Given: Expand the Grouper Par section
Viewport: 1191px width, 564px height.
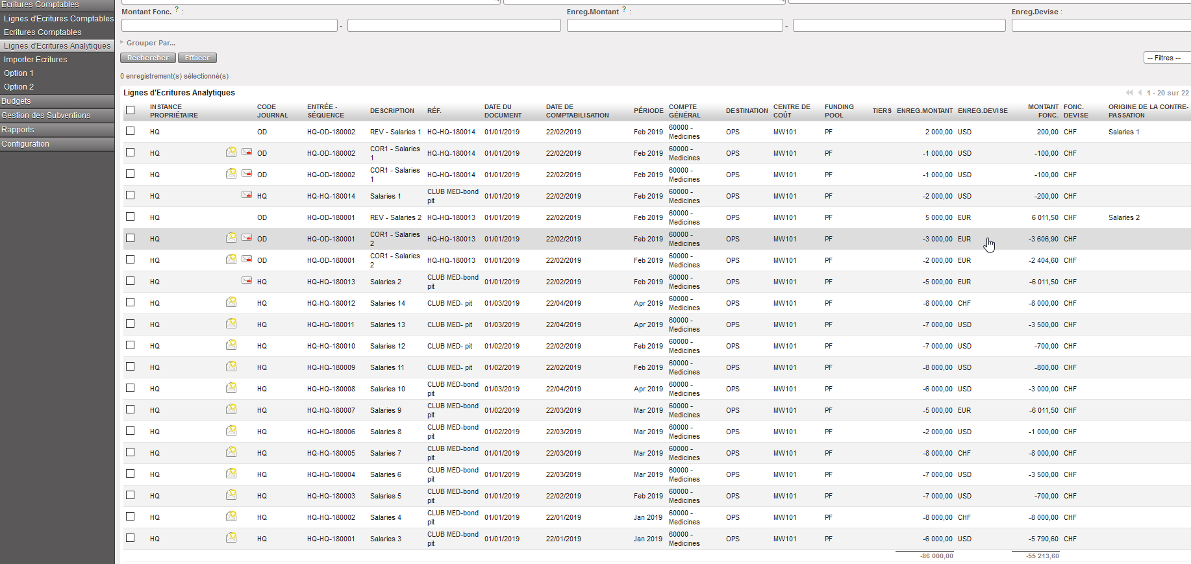Looking at the screenshot, I should (150, 43).
